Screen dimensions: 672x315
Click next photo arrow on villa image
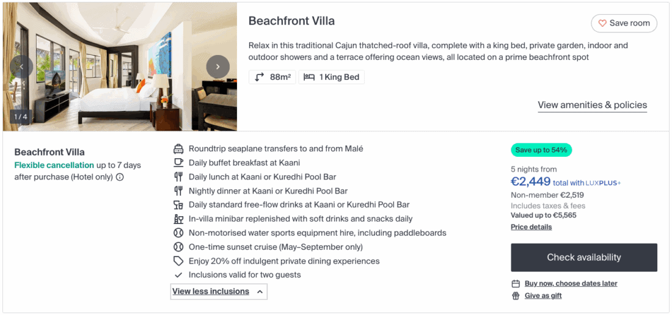217,67
